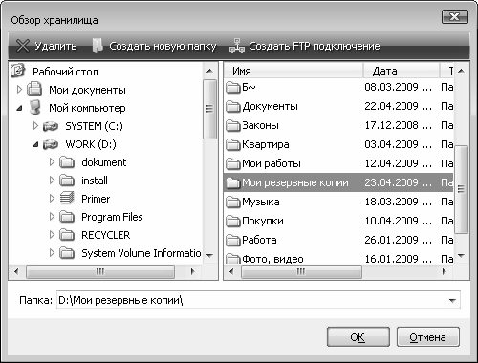Expand the Мои документы tree node
The image size is (478, 363).
[19, 90]
